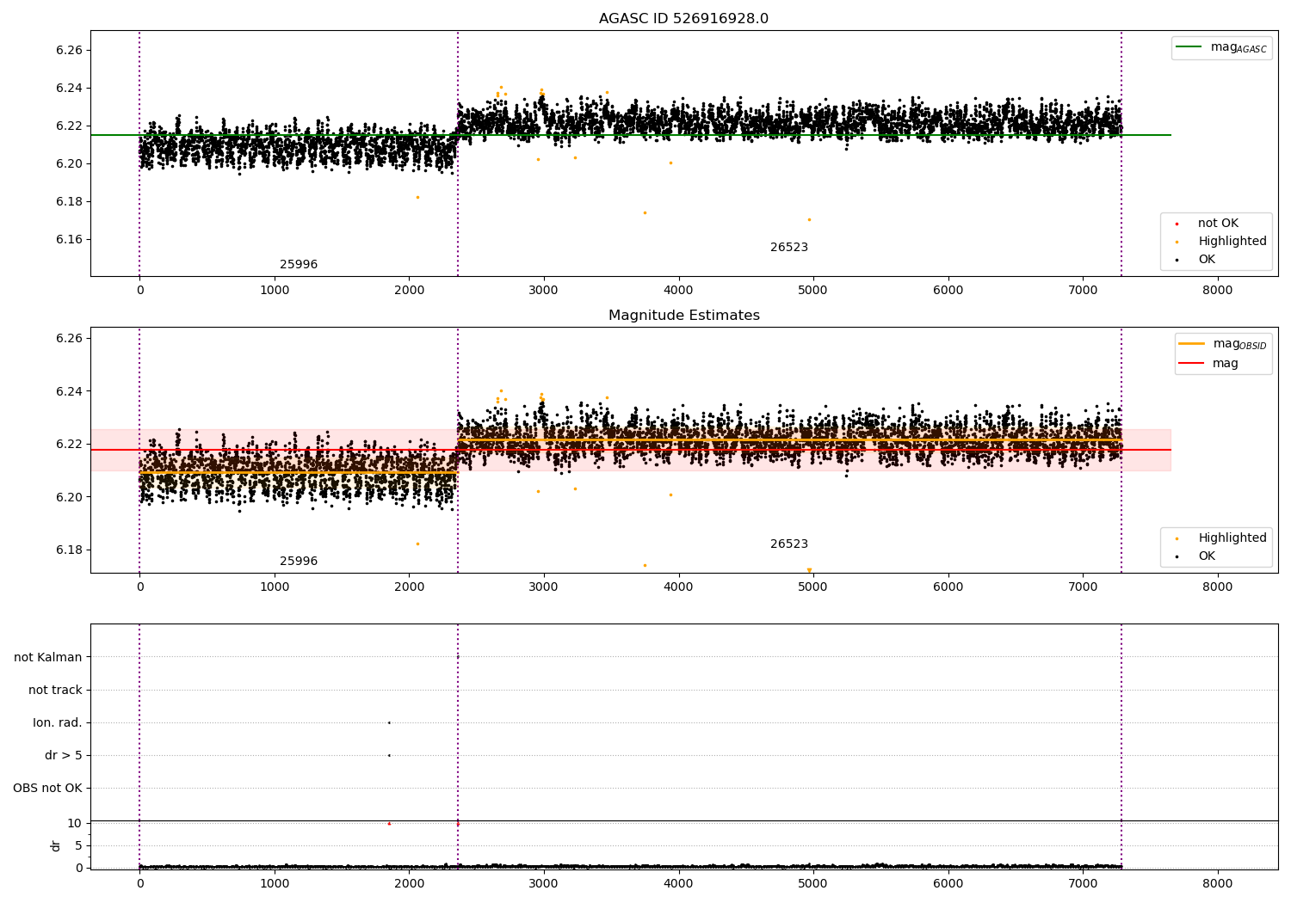Click the "10" tick on the dr axis
The height and width of the screenshot is (903, 1291).
coord(75,824)
